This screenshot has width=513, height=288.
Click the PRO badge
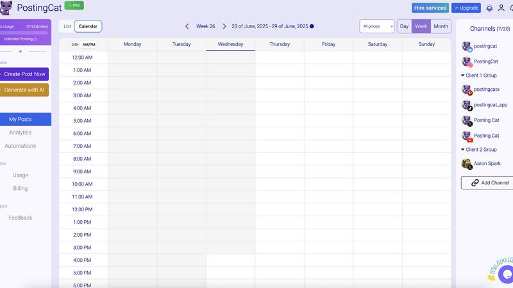74,6
